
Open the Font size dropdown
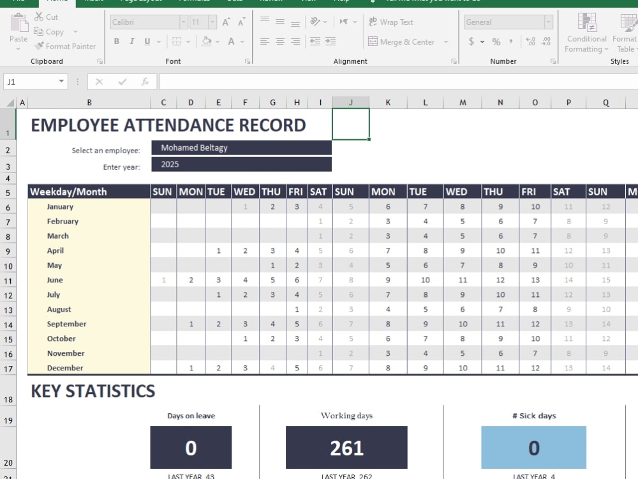212,22
